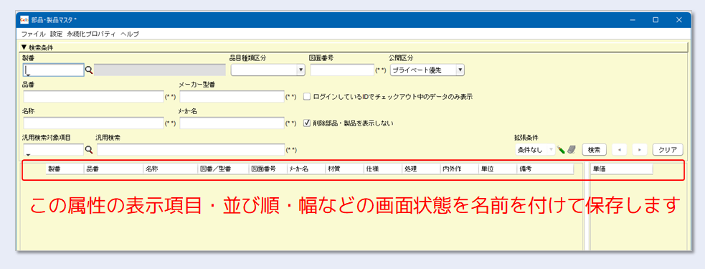The width and height of the screenshot is (705, 269).
Task: Click the magnifier icon beside 汎用検索対象項目
Action: click(89, 149)
